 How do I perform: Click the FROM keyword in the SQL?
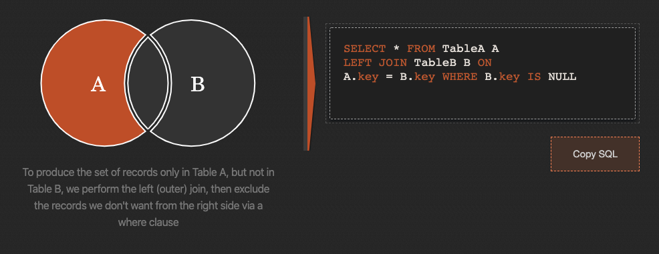pos(420,49)
